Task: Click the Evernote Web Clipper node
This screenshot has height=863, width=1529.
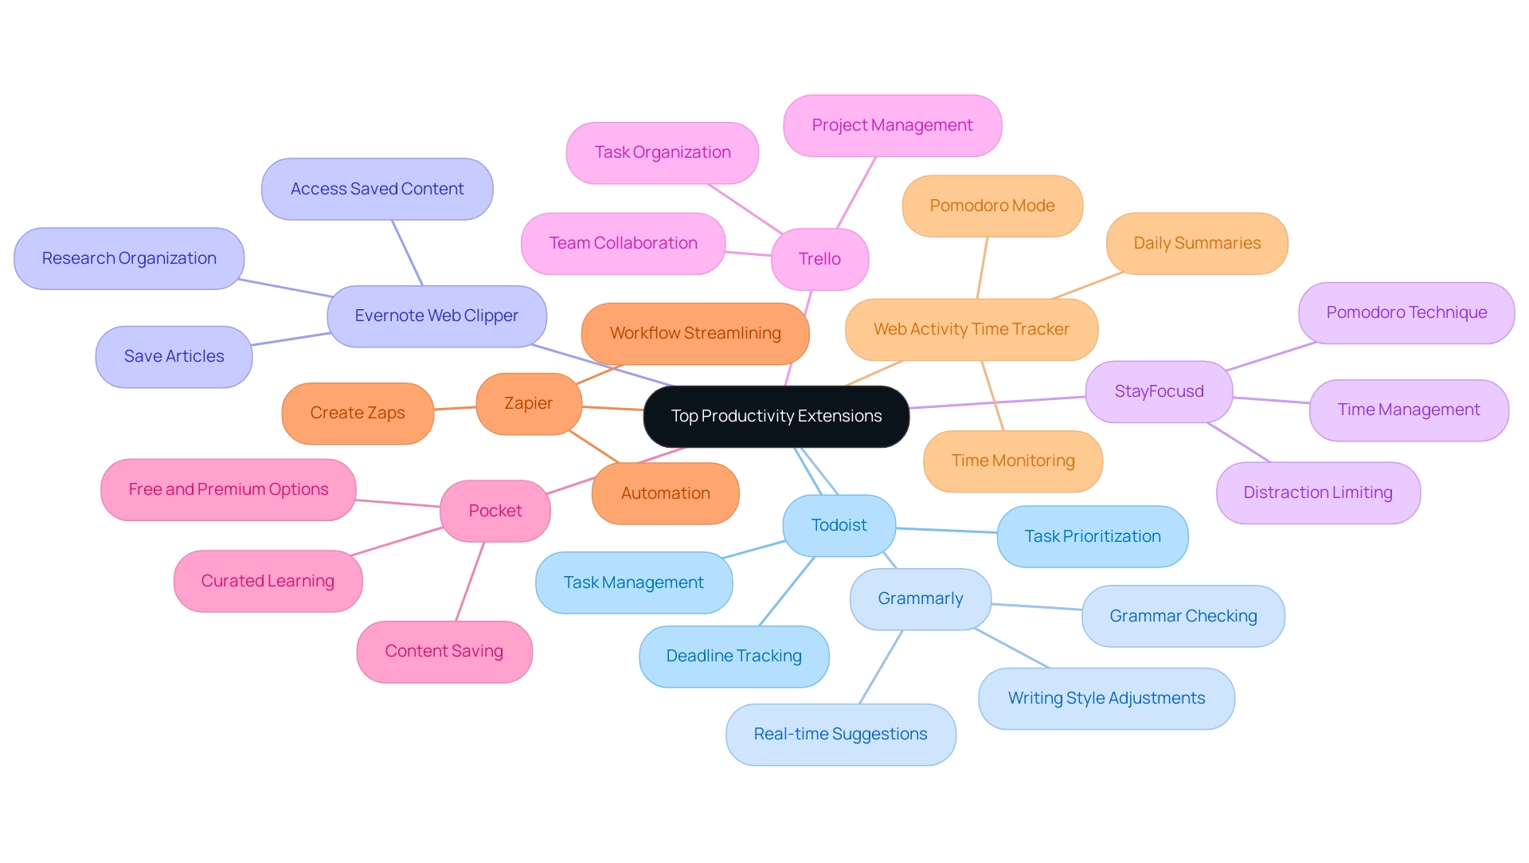Action: (x=435, y=314)
